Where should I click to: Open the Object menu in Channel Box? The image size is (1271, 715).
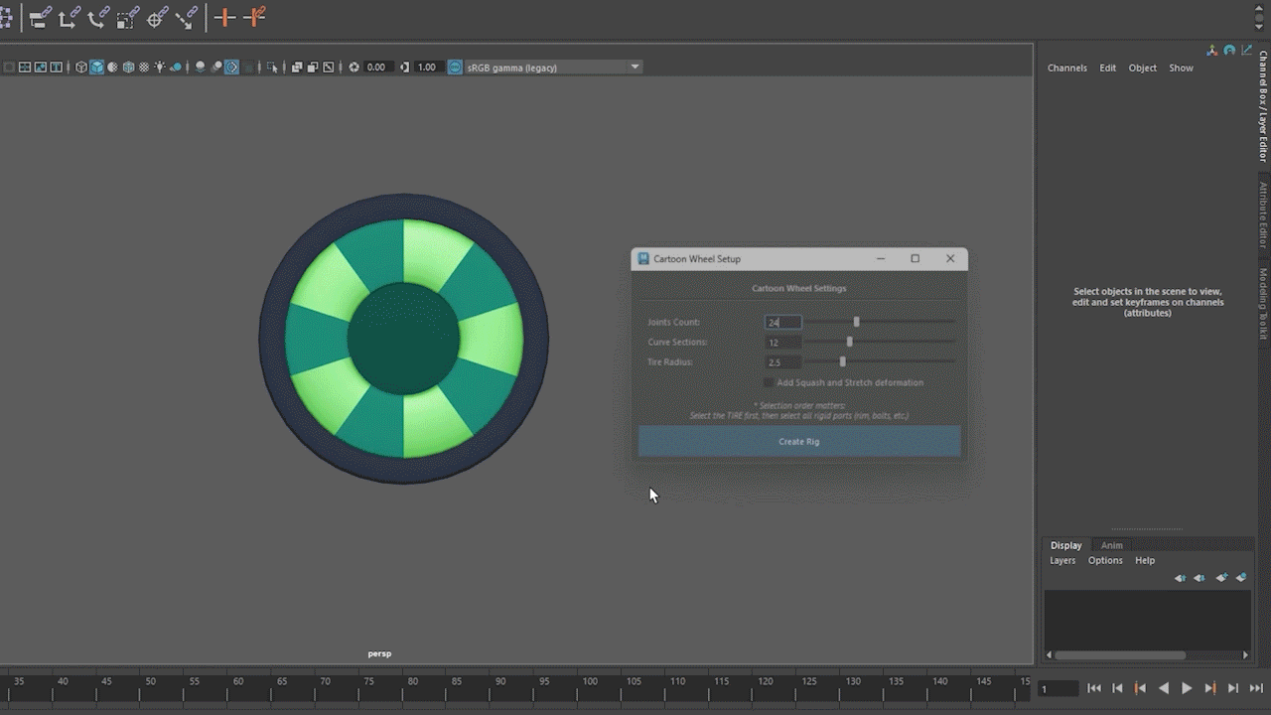[x=1142, y=68]
